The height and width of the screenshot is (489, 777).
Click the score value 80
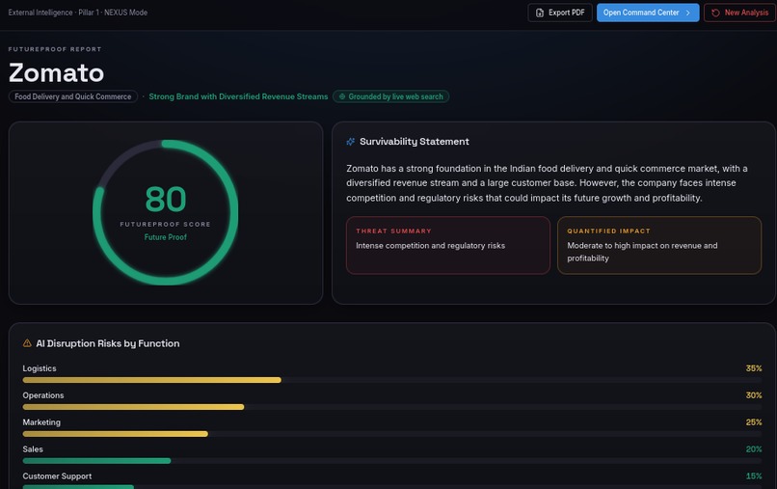pos(166,199)
